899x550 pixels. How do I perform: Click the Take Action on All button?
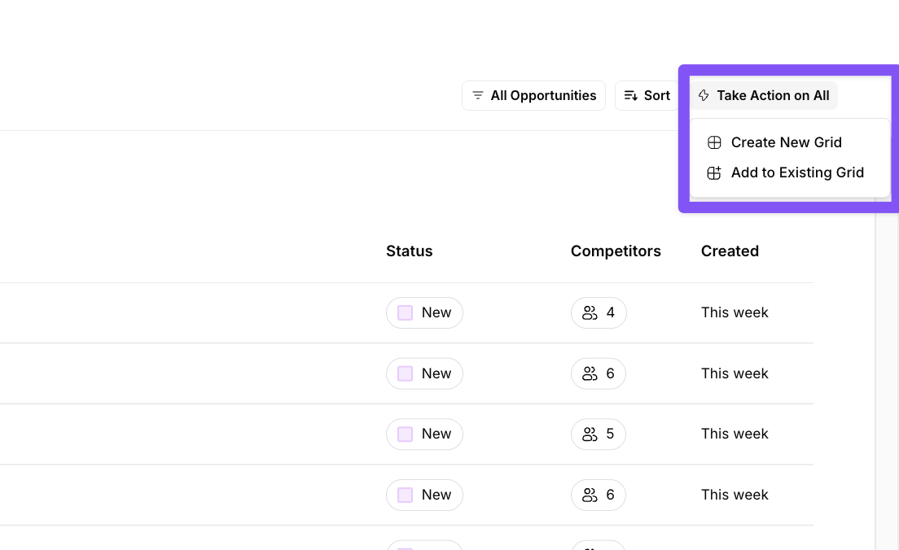[x=764, y=96]
